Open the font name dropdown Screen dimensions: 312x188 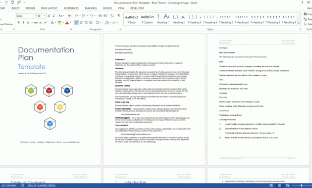(35, 16)
